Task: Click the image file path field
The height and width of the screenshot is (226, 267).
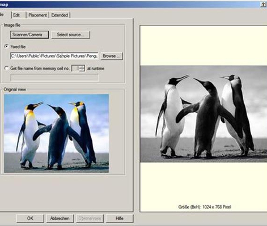Action: [x=54, y=56]
